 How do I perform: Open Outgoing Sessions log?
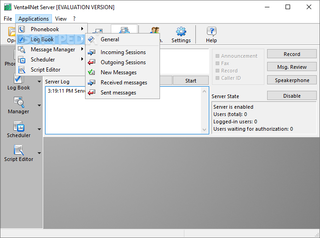tap(122, 62)
